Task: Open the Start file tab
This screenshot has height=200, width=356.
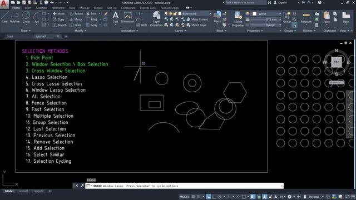Action: click(x=10, y=36)
